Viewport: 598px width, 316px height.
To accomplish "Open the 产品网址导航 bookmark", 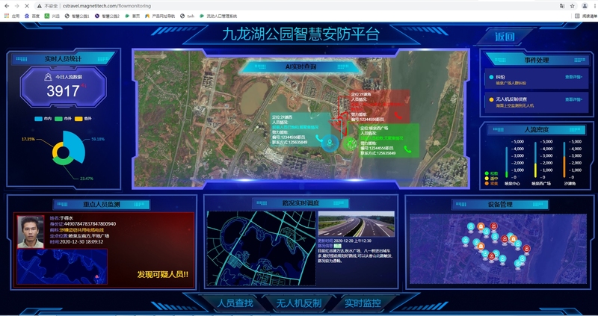I will point(160,16).
